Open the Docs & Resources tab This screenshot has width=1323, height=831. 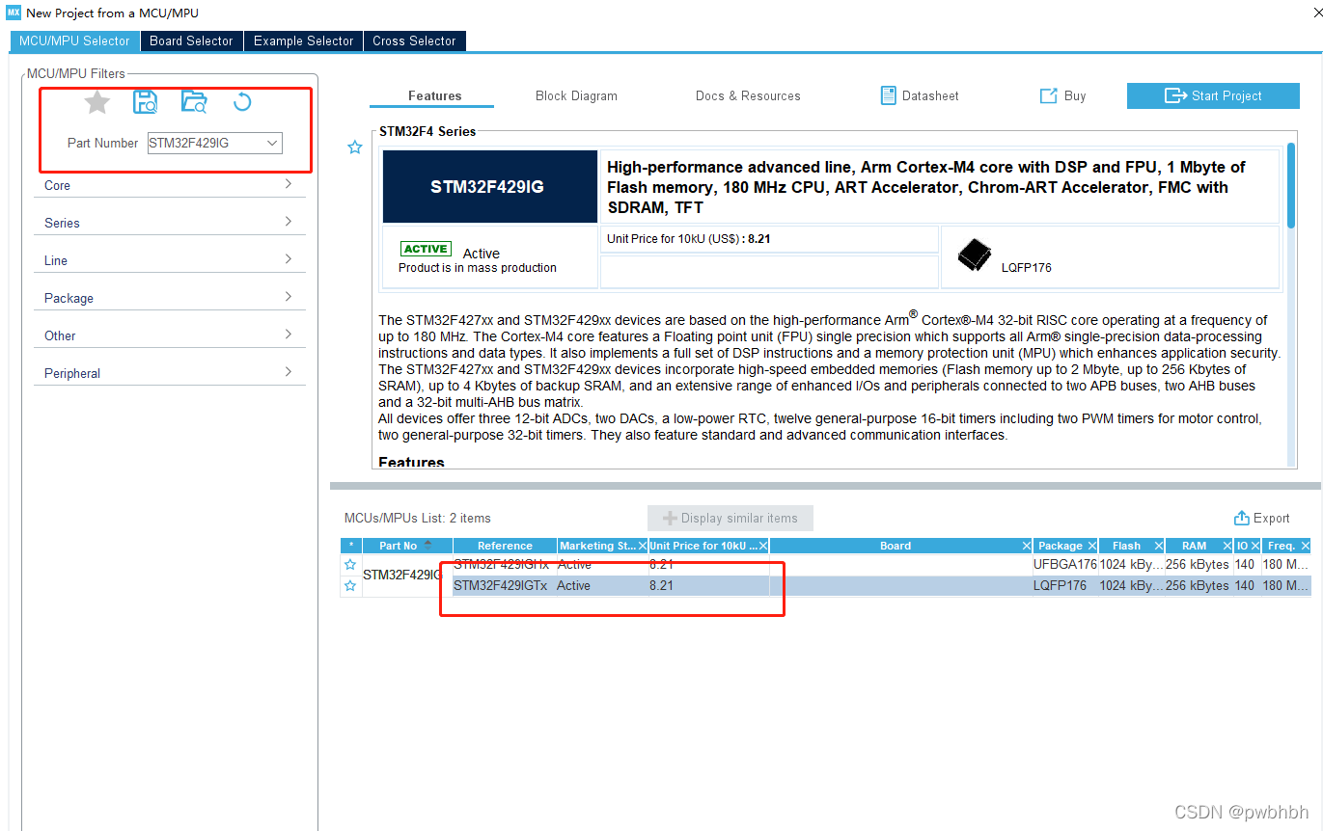point(748,95)
